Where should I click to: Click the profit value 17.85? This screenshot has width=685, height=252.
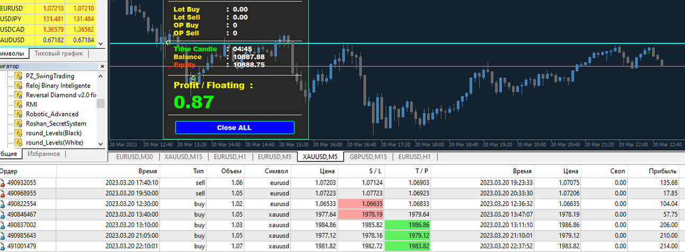tap(669, 193)
